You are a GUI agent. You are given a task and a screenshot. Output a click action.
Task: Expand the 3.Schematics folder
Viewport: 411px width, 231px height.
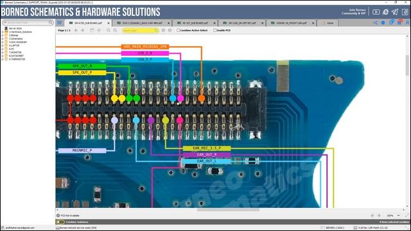click(3, 38)
